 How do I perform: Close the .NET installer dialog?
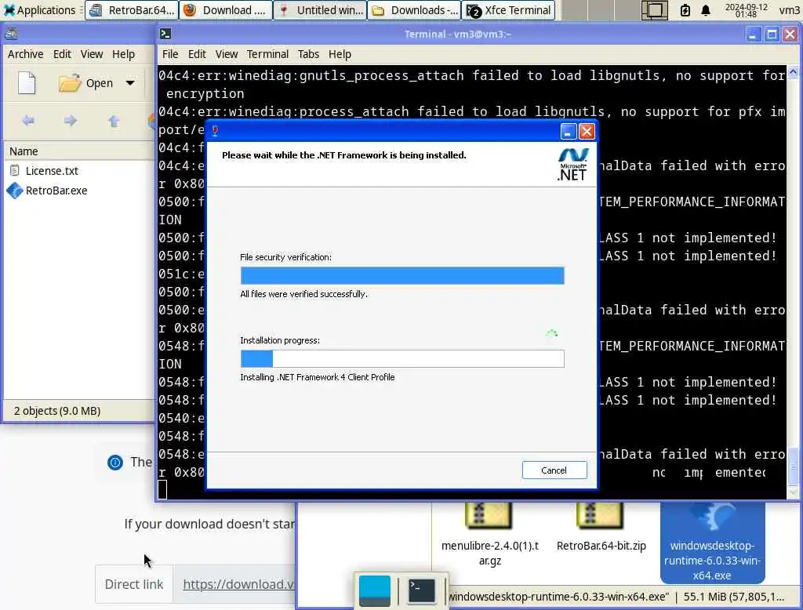coord(587,132)
